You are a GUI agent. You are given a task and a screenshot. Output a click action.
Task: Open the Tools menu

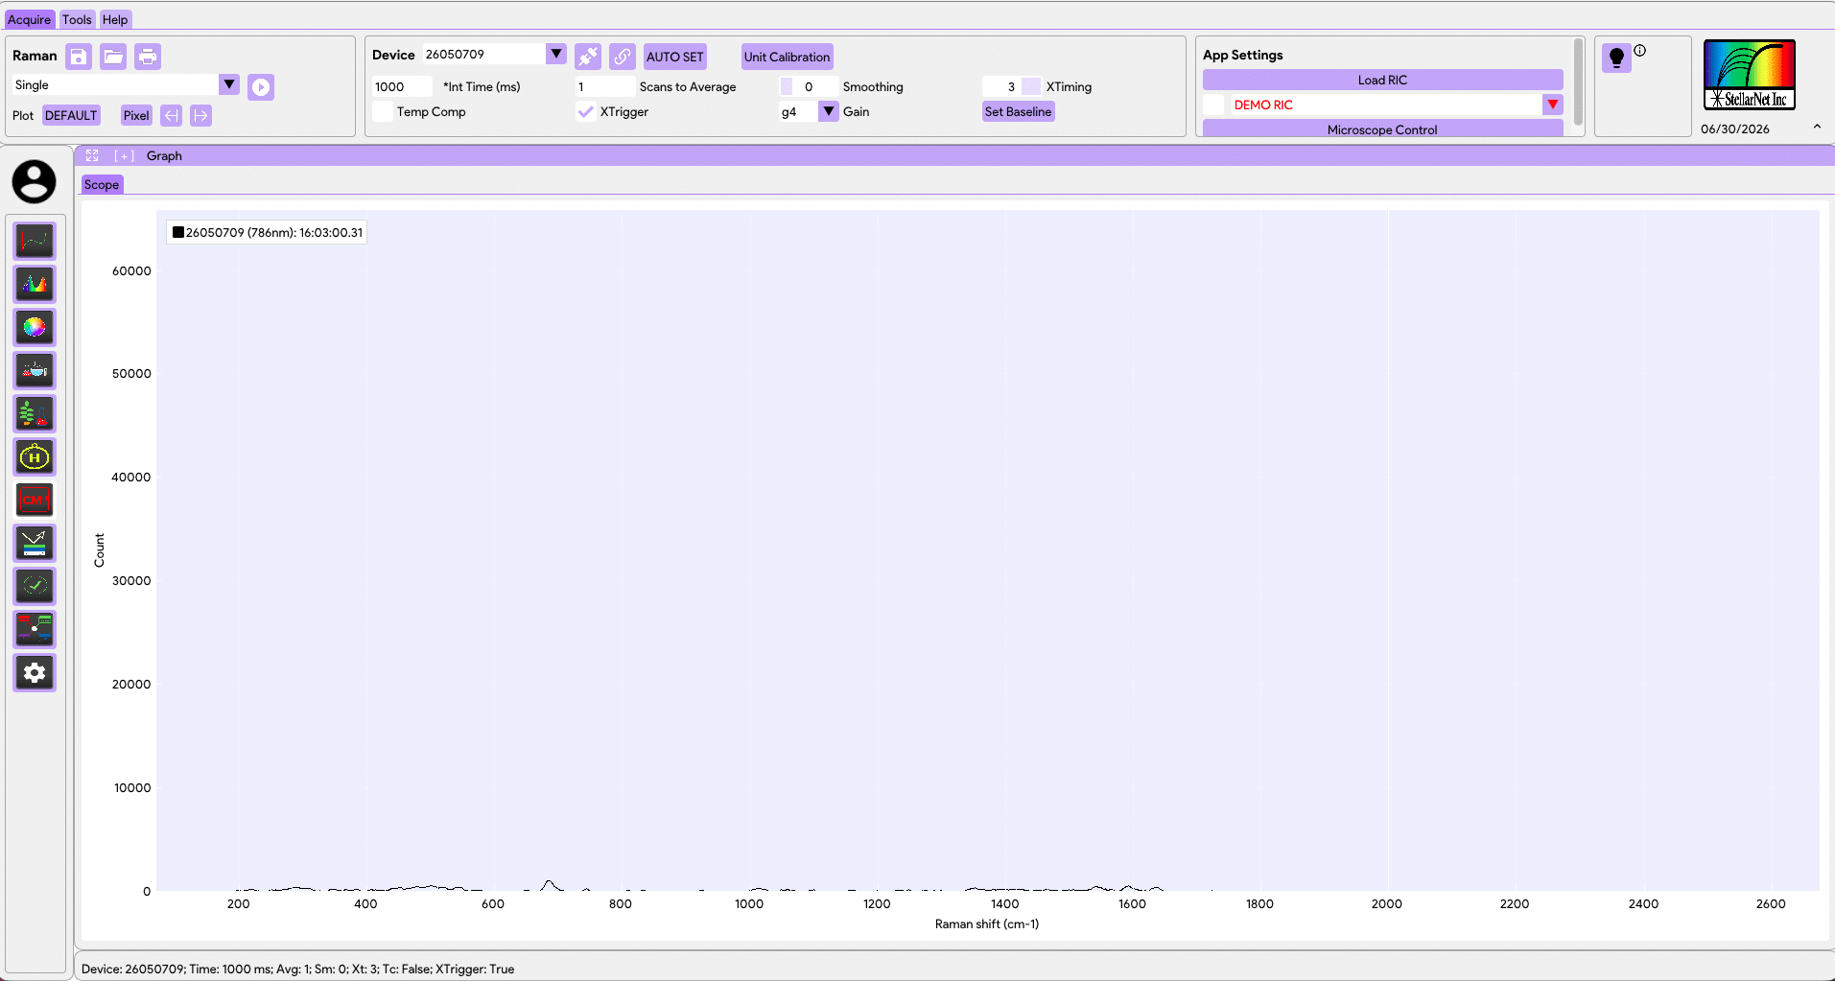(77, 19)
